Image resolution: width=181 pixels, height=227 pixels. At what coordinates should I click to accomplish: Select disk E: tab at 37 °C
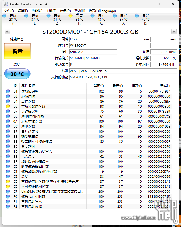click(35, 19)
